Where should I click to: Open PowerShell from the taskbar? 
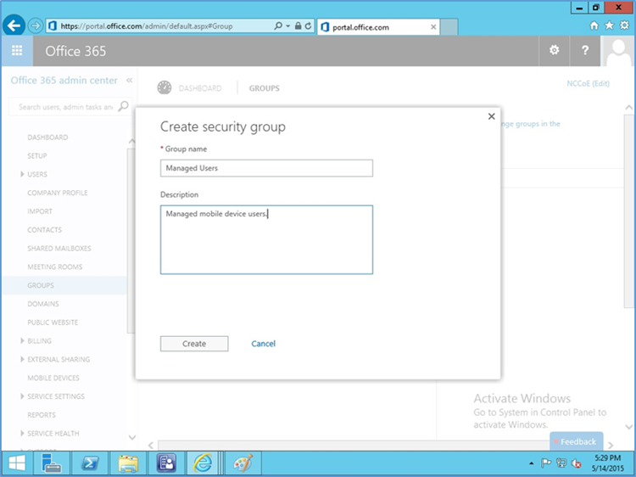click(x=90, y=463)
